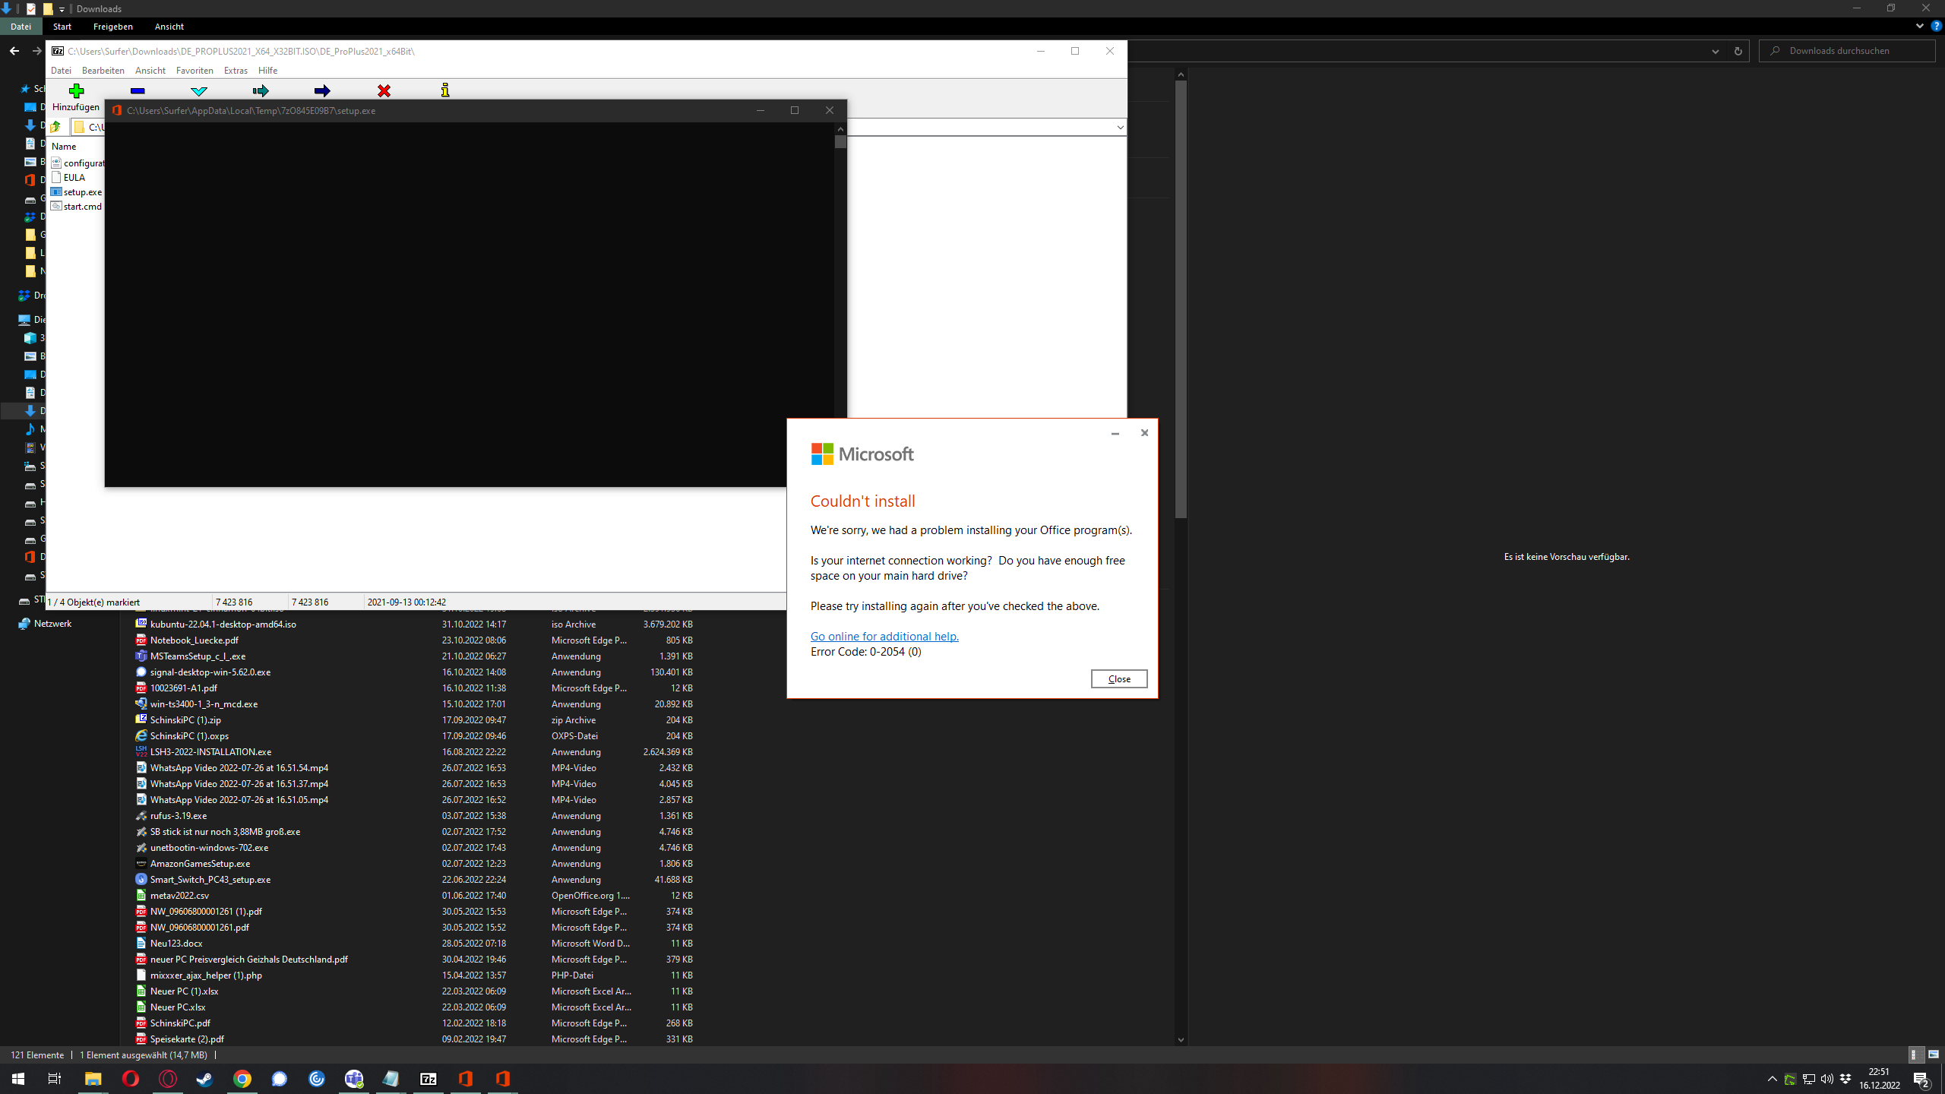Expand the Explorer ribbon chevron
This screenshot has width=1945, height=1094.
pyautogui.click(x=1920, y=26)
